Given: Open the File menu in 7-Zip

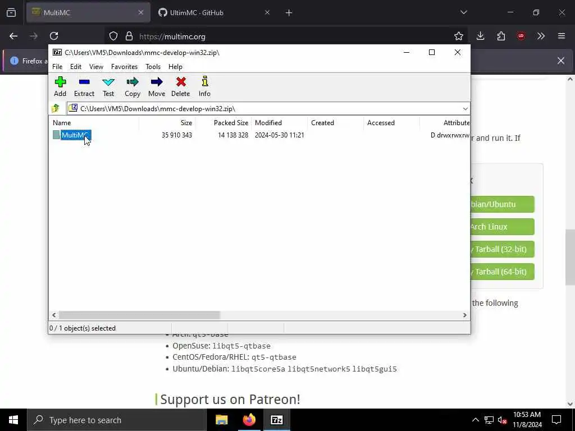Looking at the screenshot, I should (x=57, y=67).
